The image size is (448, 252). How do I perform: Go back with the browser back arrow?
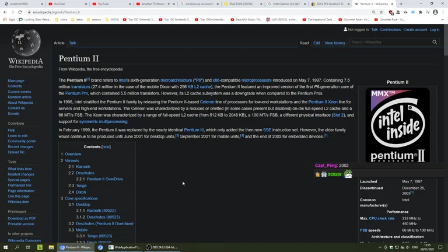click(5, 12)
